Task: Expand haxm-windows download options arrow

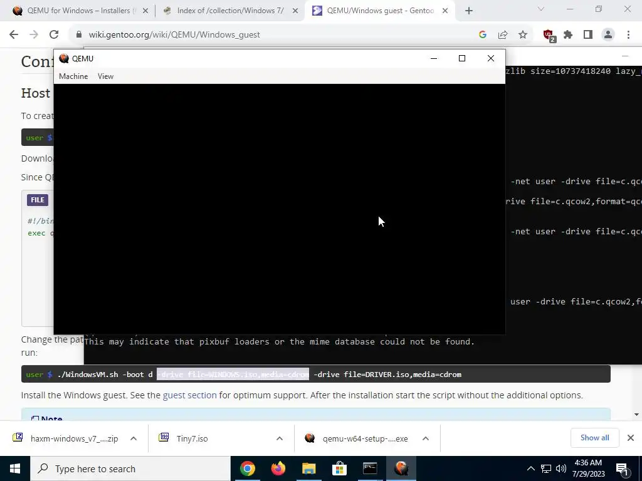Action: [x=134, y=438]
